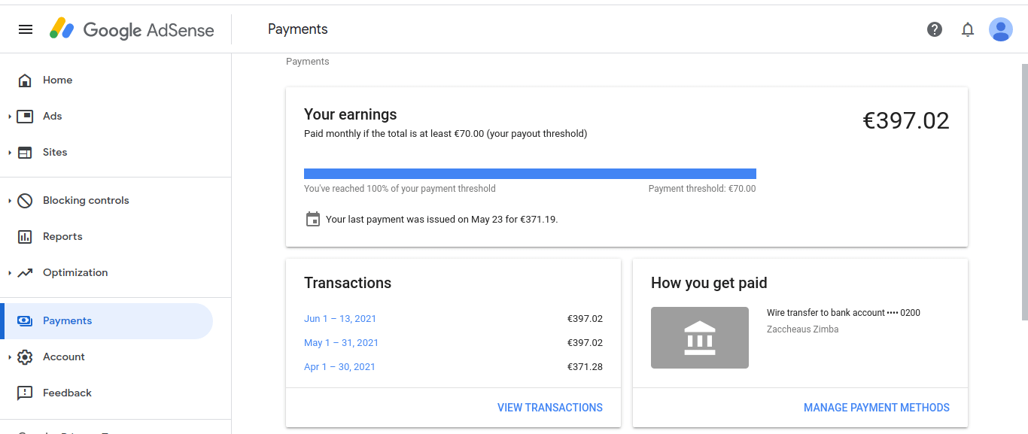Viewport: 1028px width, 434px height.
Task: Select Payments in the sidebar
Action: (x=106, y=321)
